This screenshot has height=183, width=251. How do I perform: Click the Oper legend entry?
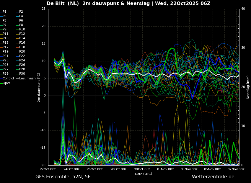point(6,83)
